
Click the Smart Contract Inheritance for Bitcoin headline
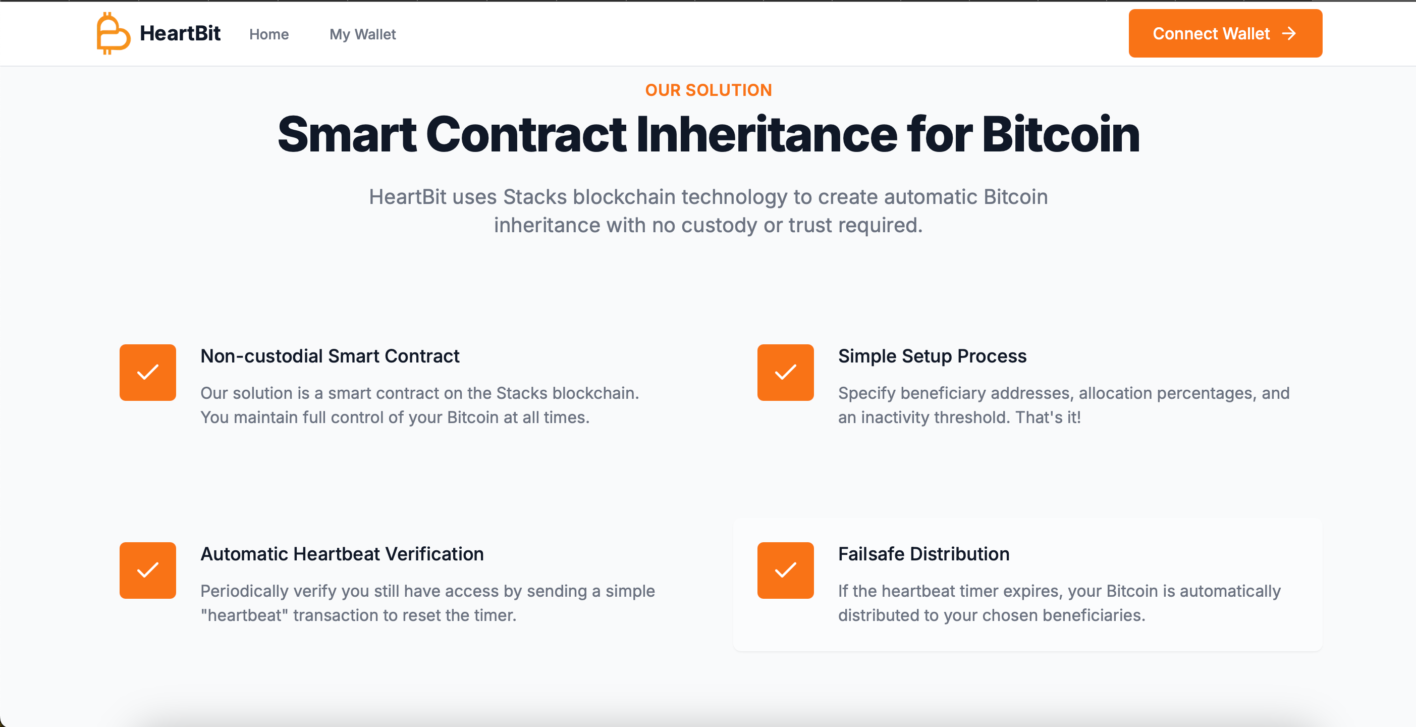[x=708, y=135]
